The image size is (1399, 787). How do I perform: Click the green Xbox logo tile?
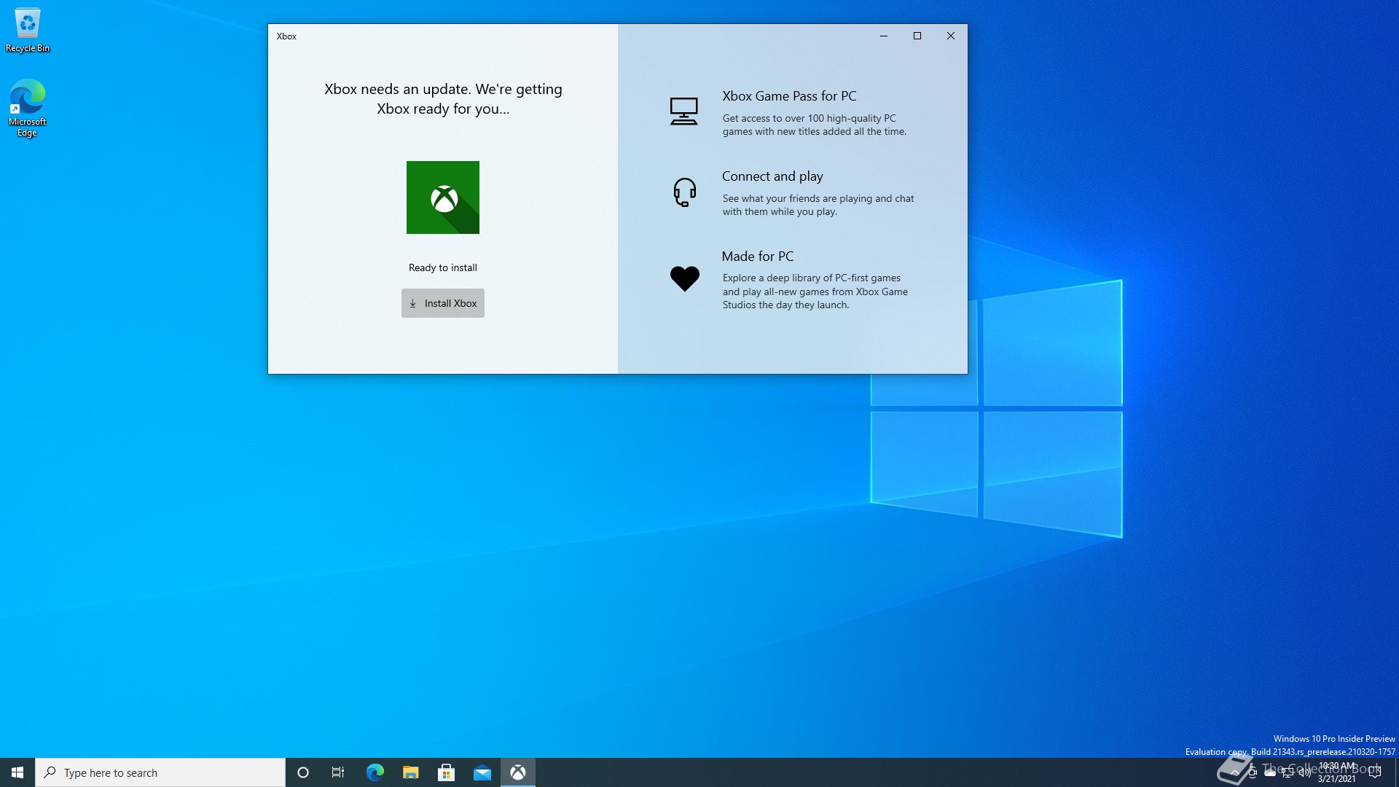pyautogui.click(x=443, y=197)
